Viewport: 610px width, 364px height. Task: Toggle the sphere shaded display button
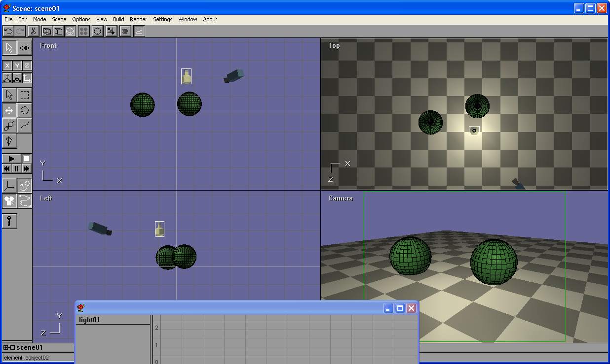pyautogui.click(x=70, y=31)
